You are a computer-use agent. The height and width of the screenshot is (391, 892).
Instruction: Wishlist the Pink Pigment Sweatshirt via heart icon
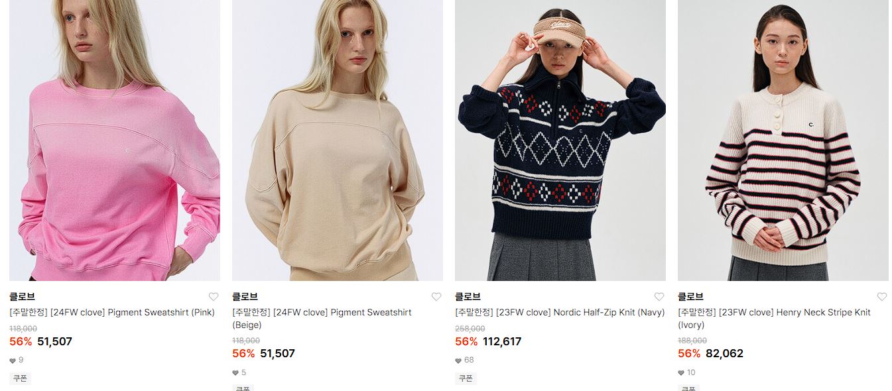pyautogui.click(x=214, y=297)
